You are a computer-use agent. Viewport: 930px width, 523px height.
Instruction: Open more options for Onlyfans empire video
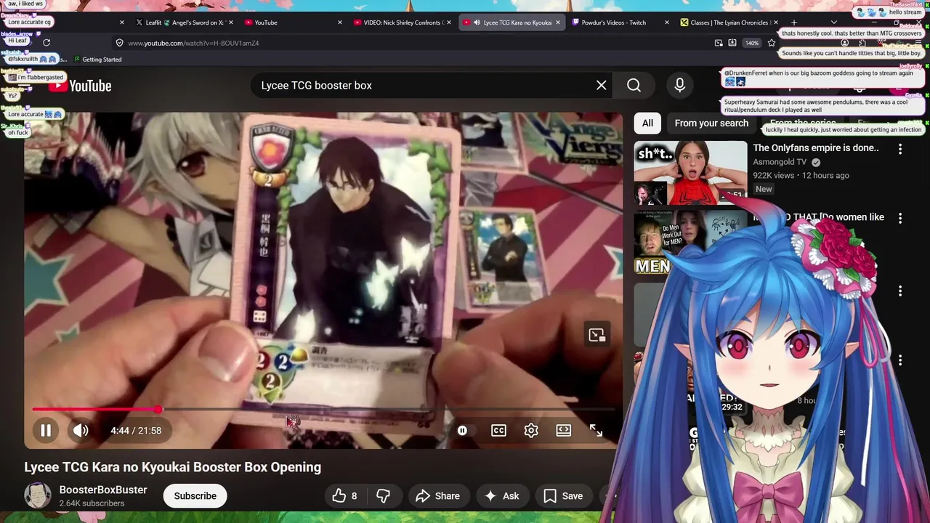[900, 149]
